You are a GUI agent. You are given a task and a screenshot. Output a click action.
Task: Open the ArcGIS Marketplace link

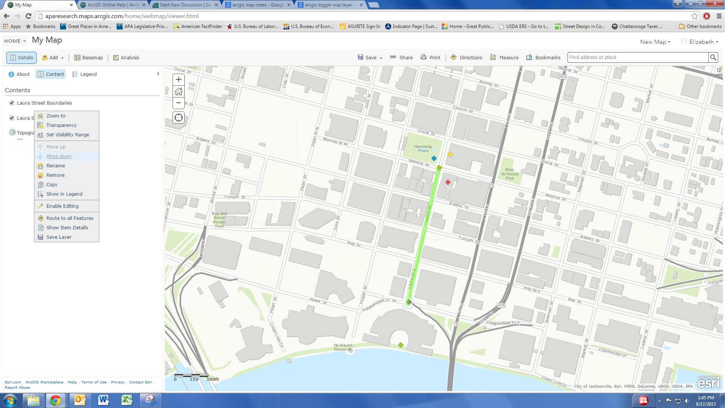(x=45, y=382)
